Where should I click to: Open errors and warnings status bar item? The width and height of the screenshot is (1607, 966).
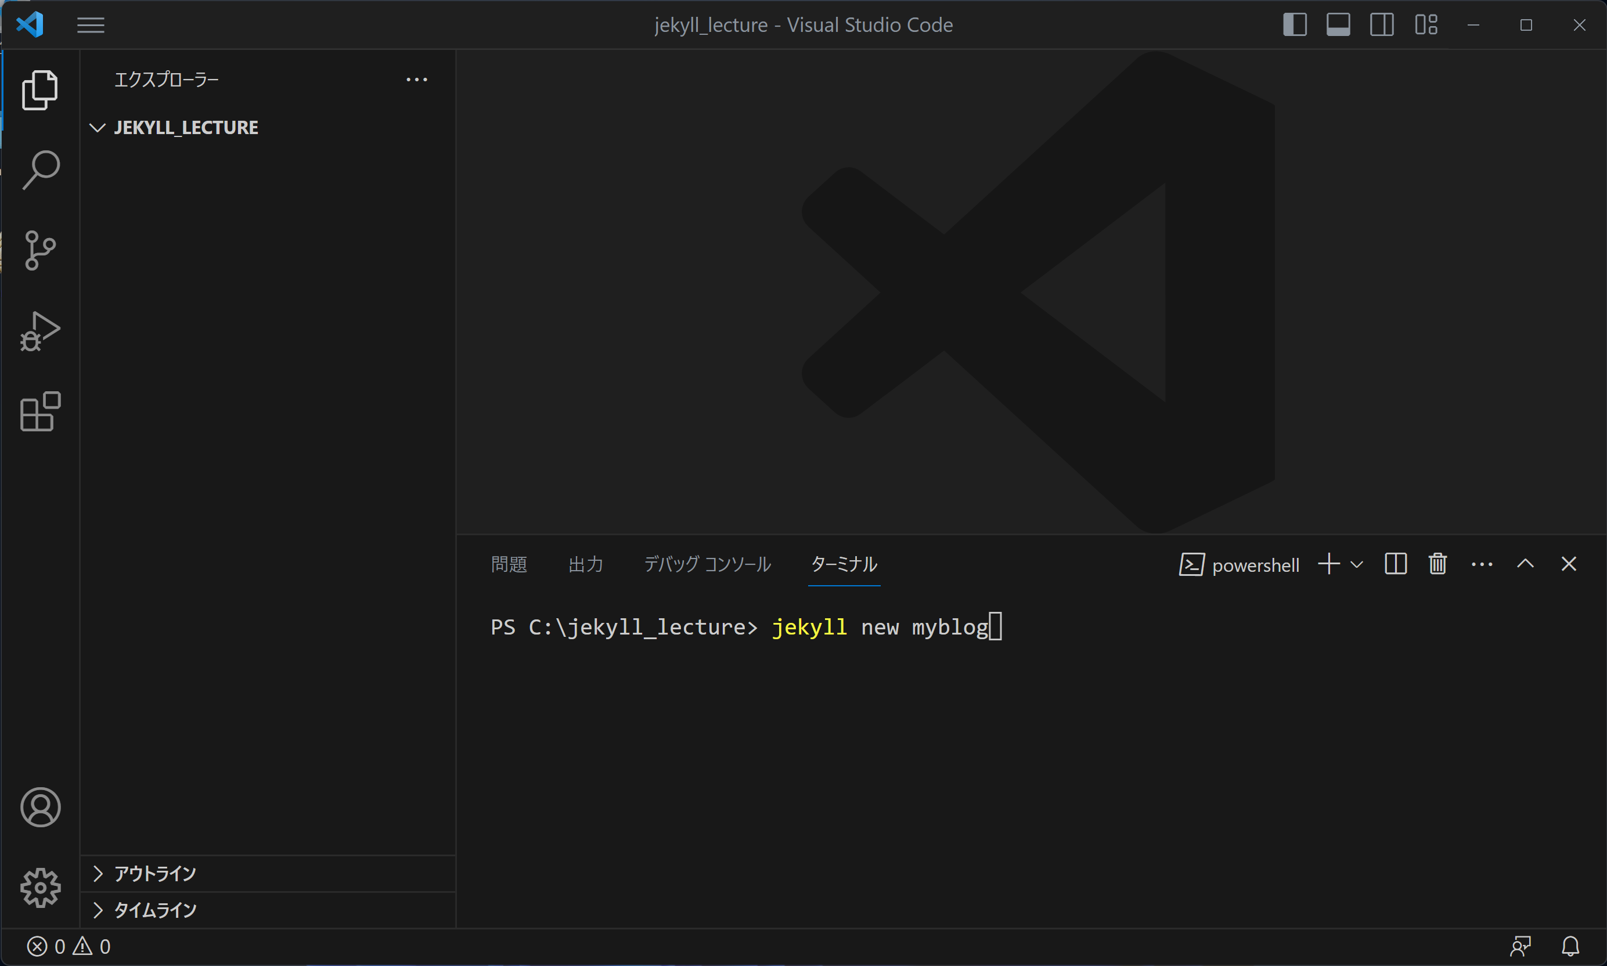(x=69, y=946)
